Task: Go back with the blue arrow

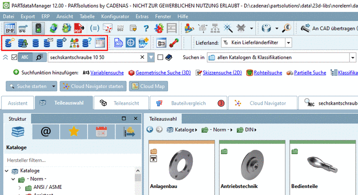Action: tap(150, 129)
